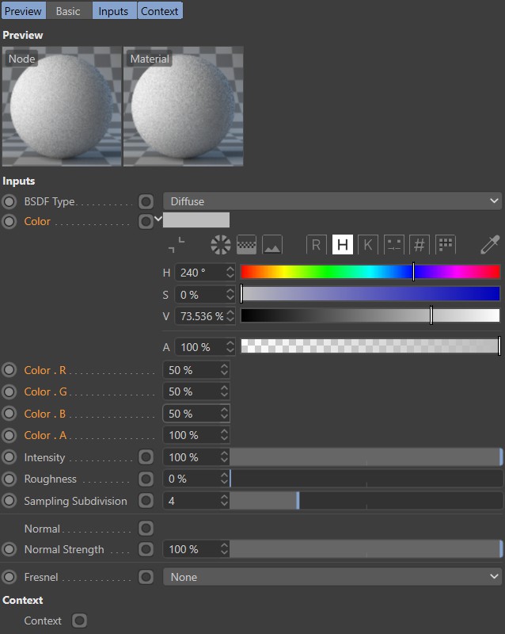The height and width of the screenshot is (634, 505).
Task: Open the color mixer mode icon
Action: 394,245
